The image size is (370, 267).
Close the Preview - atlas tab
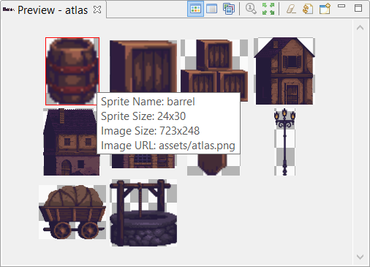coord(97,10)
